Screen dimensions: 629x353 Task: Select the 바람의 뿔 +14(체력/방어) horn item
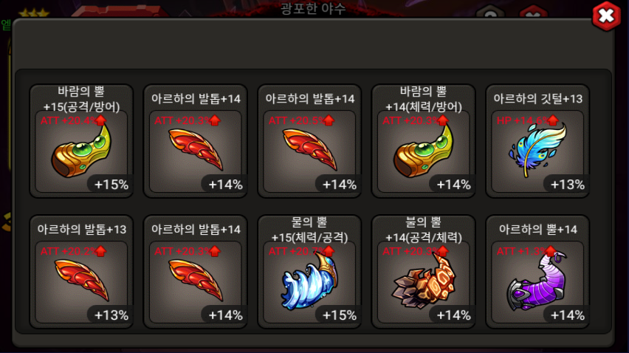[x=424, y=141]
